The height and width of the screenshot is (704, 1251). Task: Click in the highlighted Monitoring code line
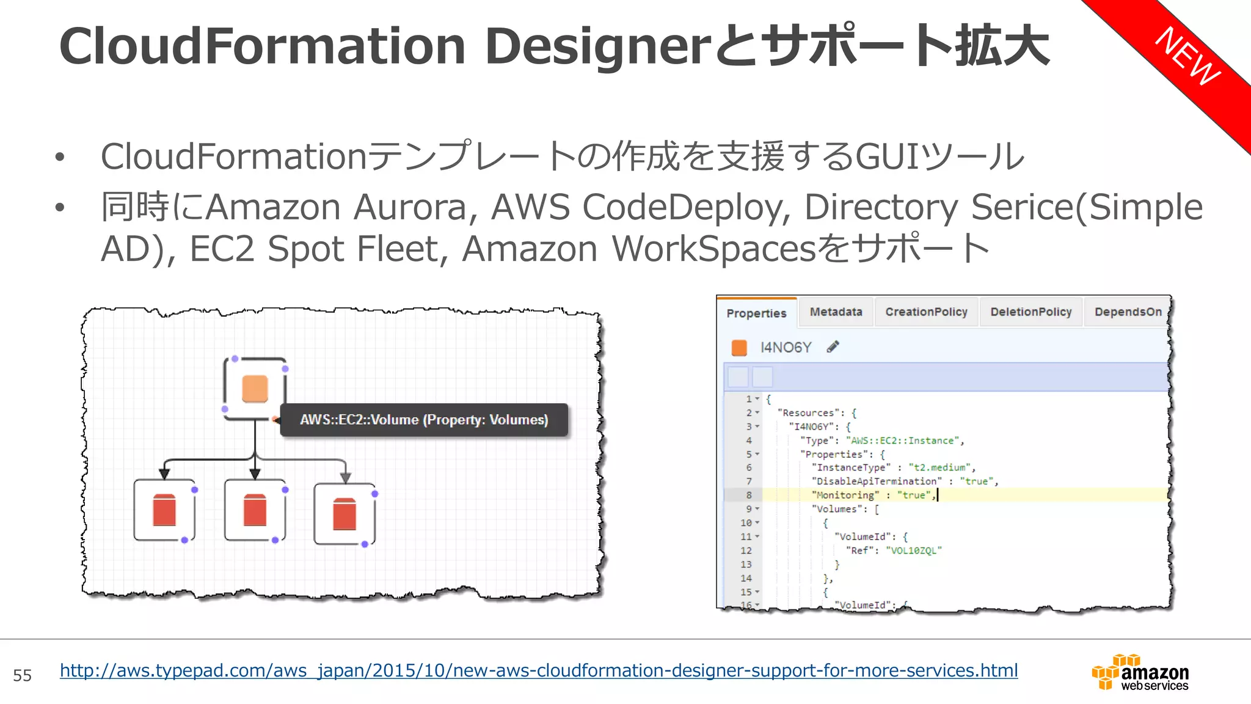[x=874, y=495]
